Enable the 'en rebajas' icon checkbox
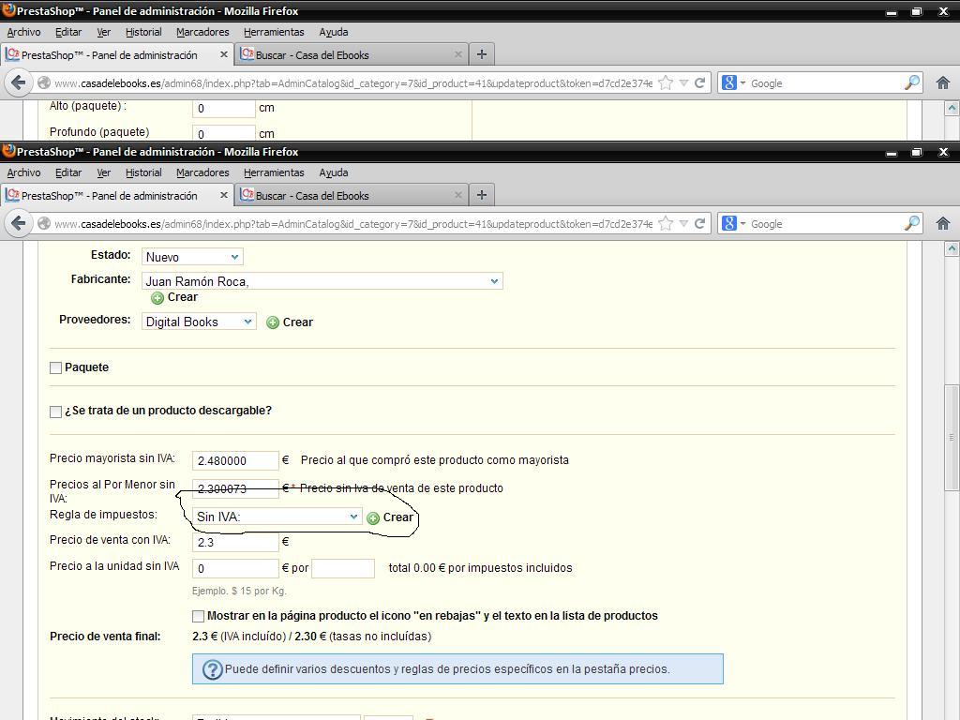This screenshot has width=960, height=720. point(198,616)
